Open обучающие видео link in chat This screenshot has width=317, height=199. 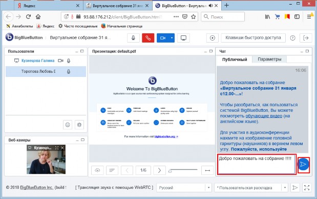264,116
